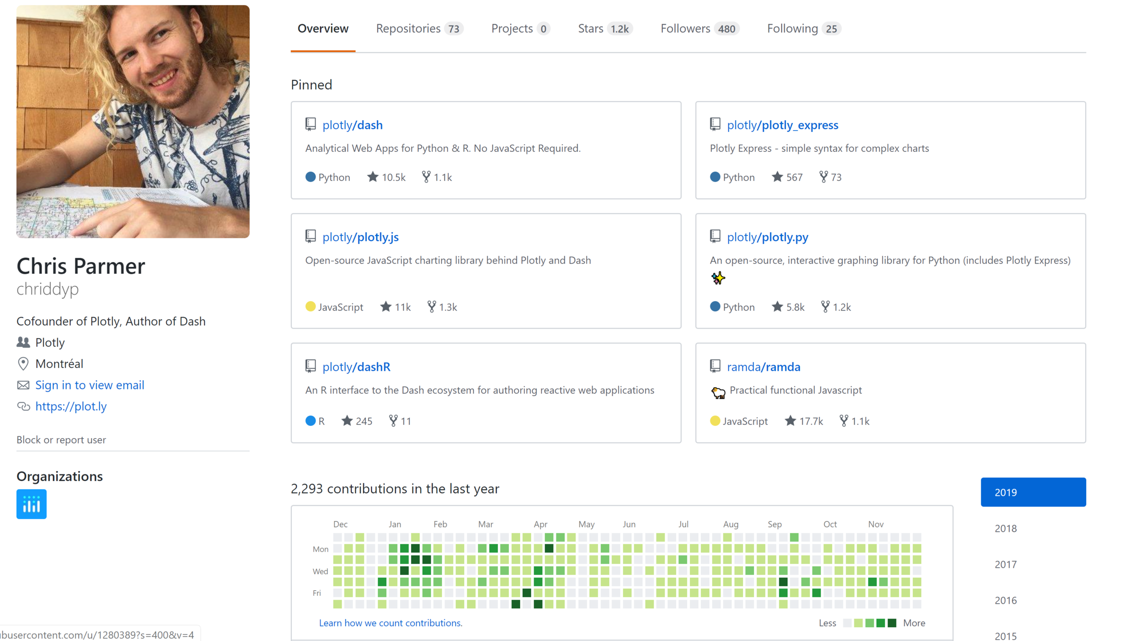Click Learn how we count contributions
The width and height of the screenshot is (1137, 641).
(390, 623)
